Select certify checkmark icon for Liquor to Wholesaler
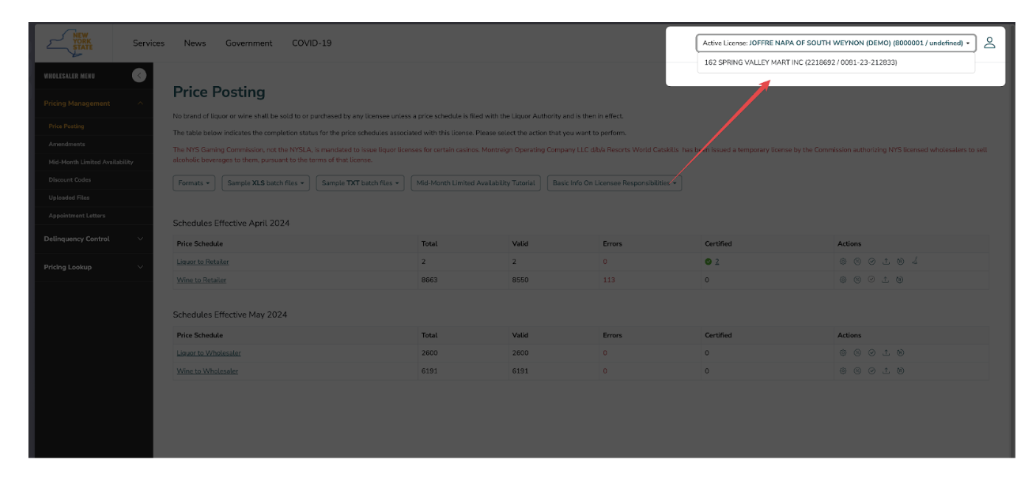Screen dimensions: 1036x482 [872, 352]
